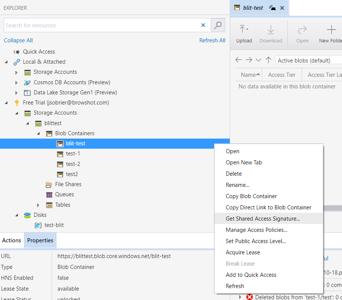The width and height of the screenshot is (342, 300).
Task: Click the Upload toolbar icon
Action: click(244, 29)
